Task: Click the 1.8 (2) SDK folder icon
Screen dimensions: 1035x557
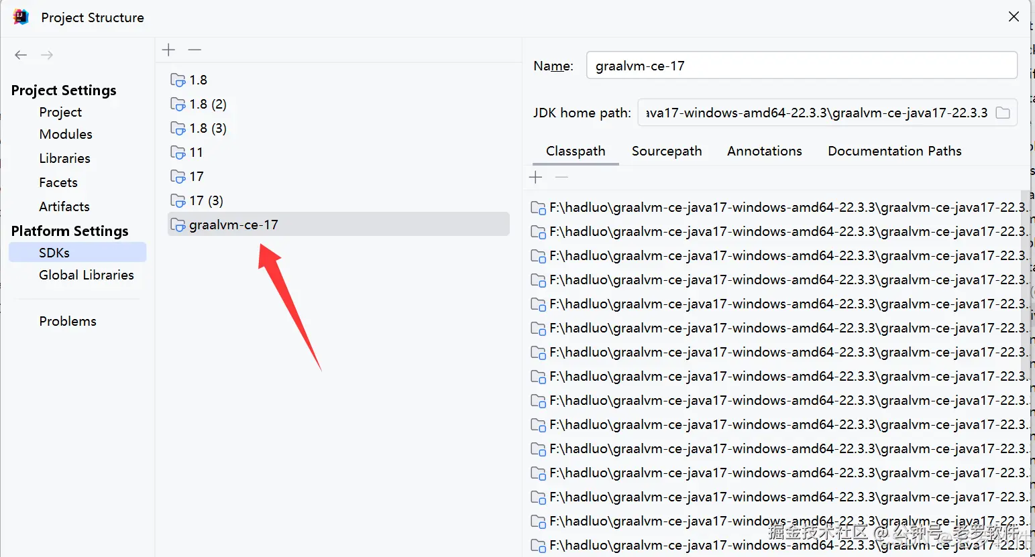Action: pos(178,105)
